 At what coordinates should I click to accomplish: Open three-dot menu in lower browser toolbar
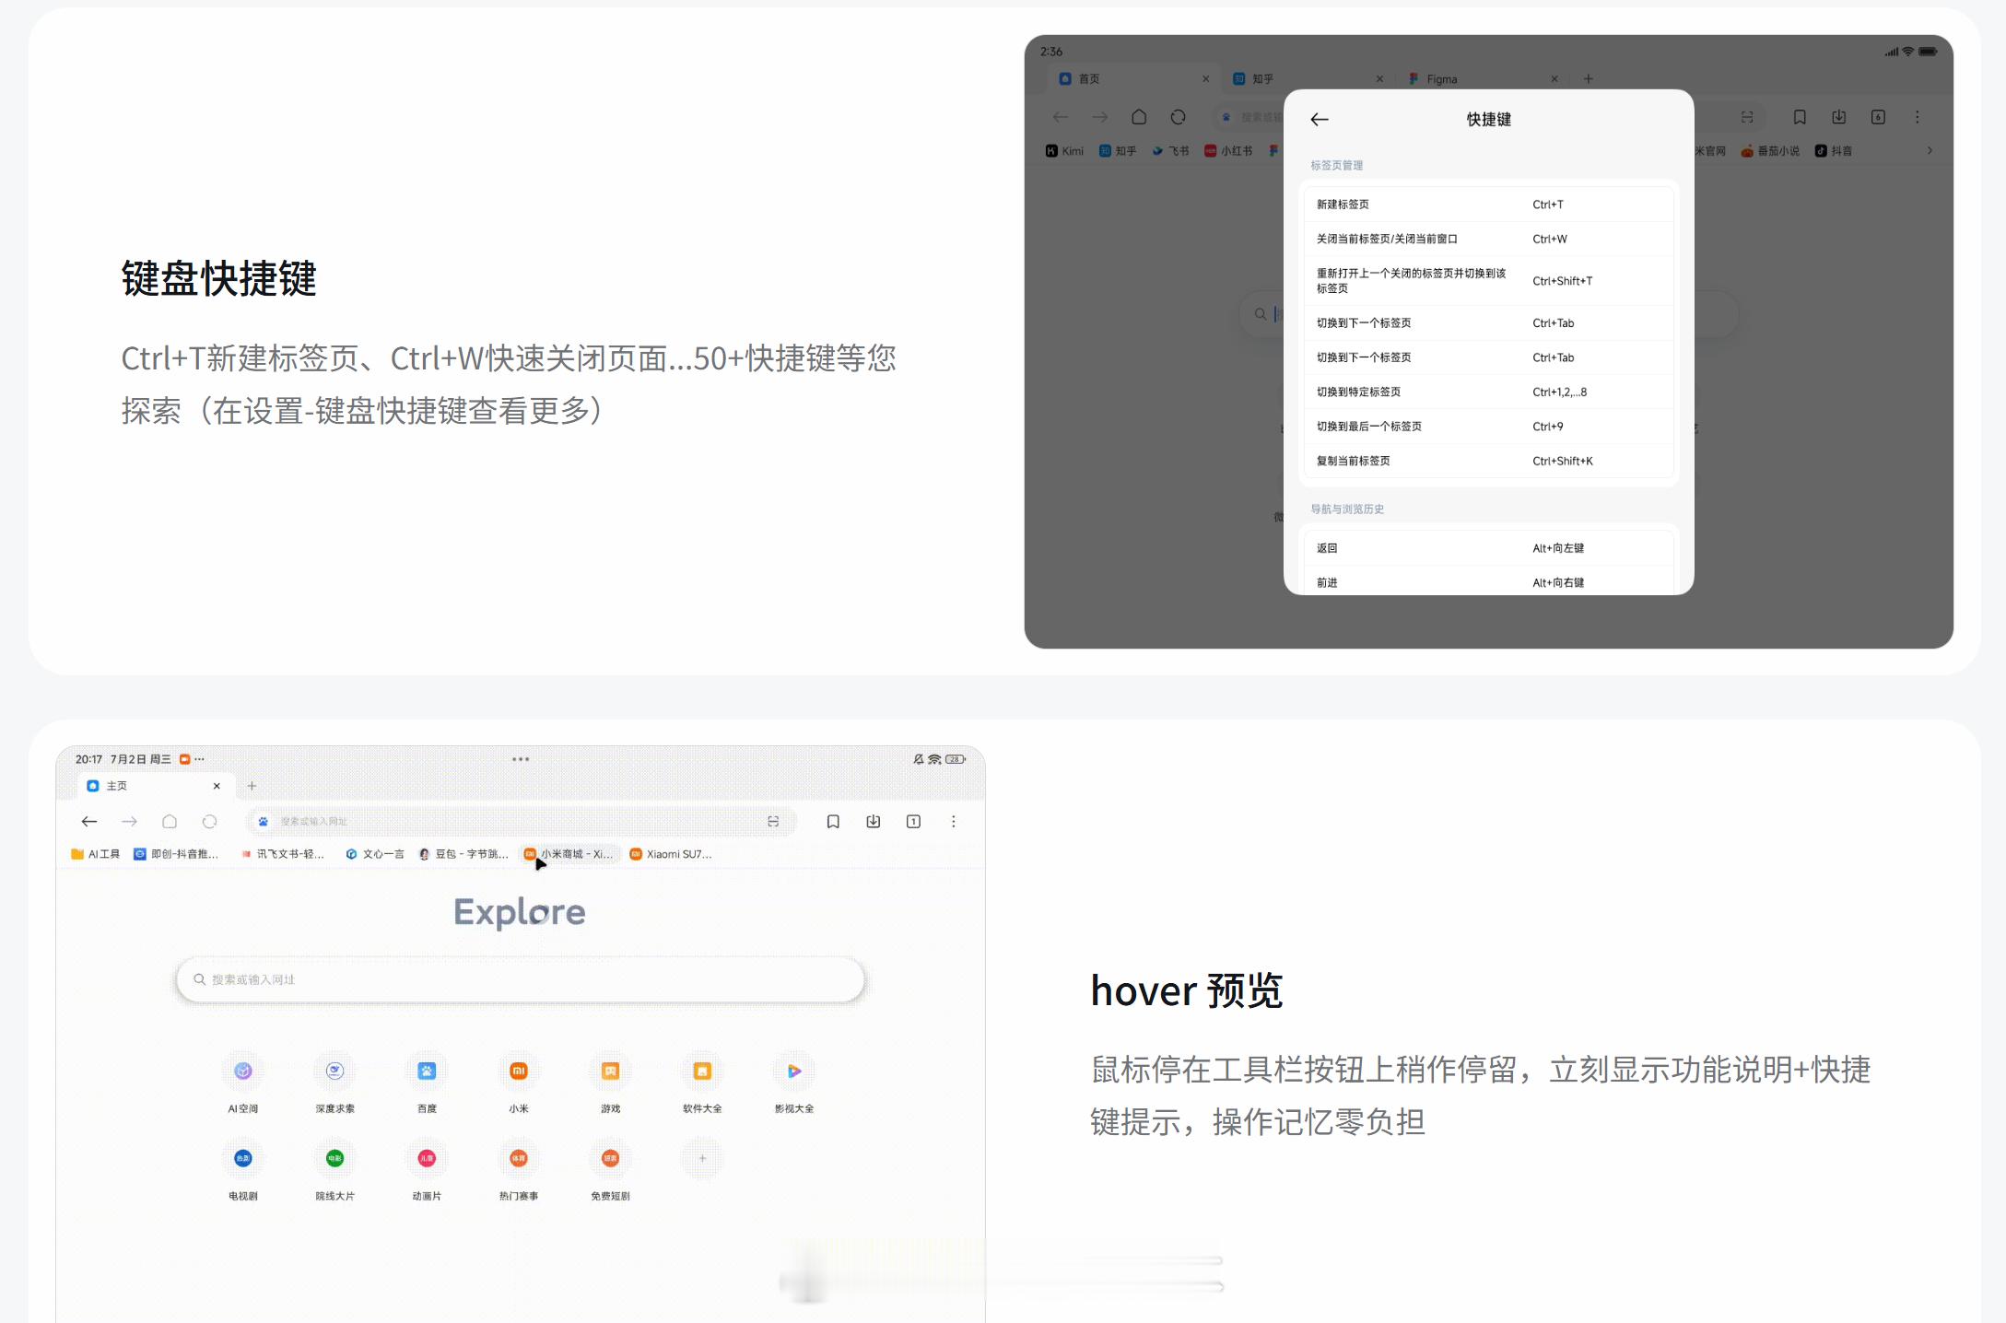pos(954,822)
